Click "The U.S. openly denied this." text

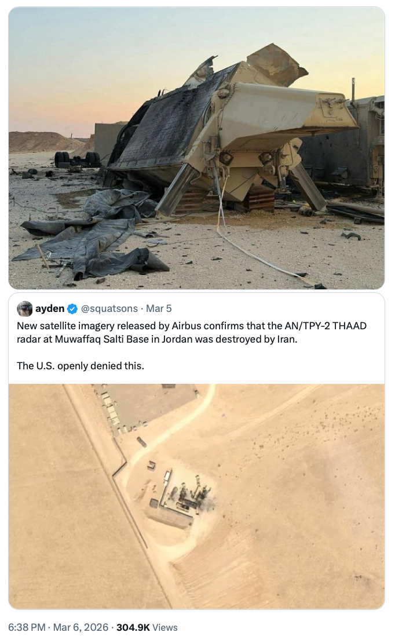[81, 365]
